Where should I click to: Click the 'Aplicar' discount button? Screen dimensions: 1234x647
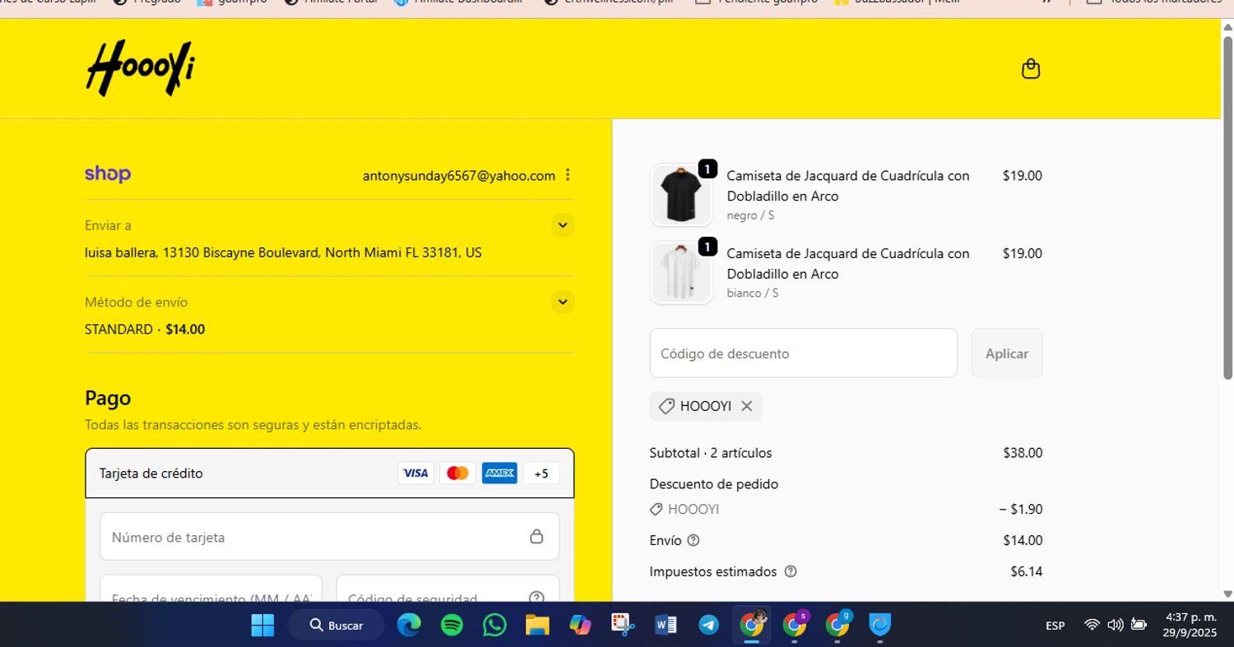1007,354
